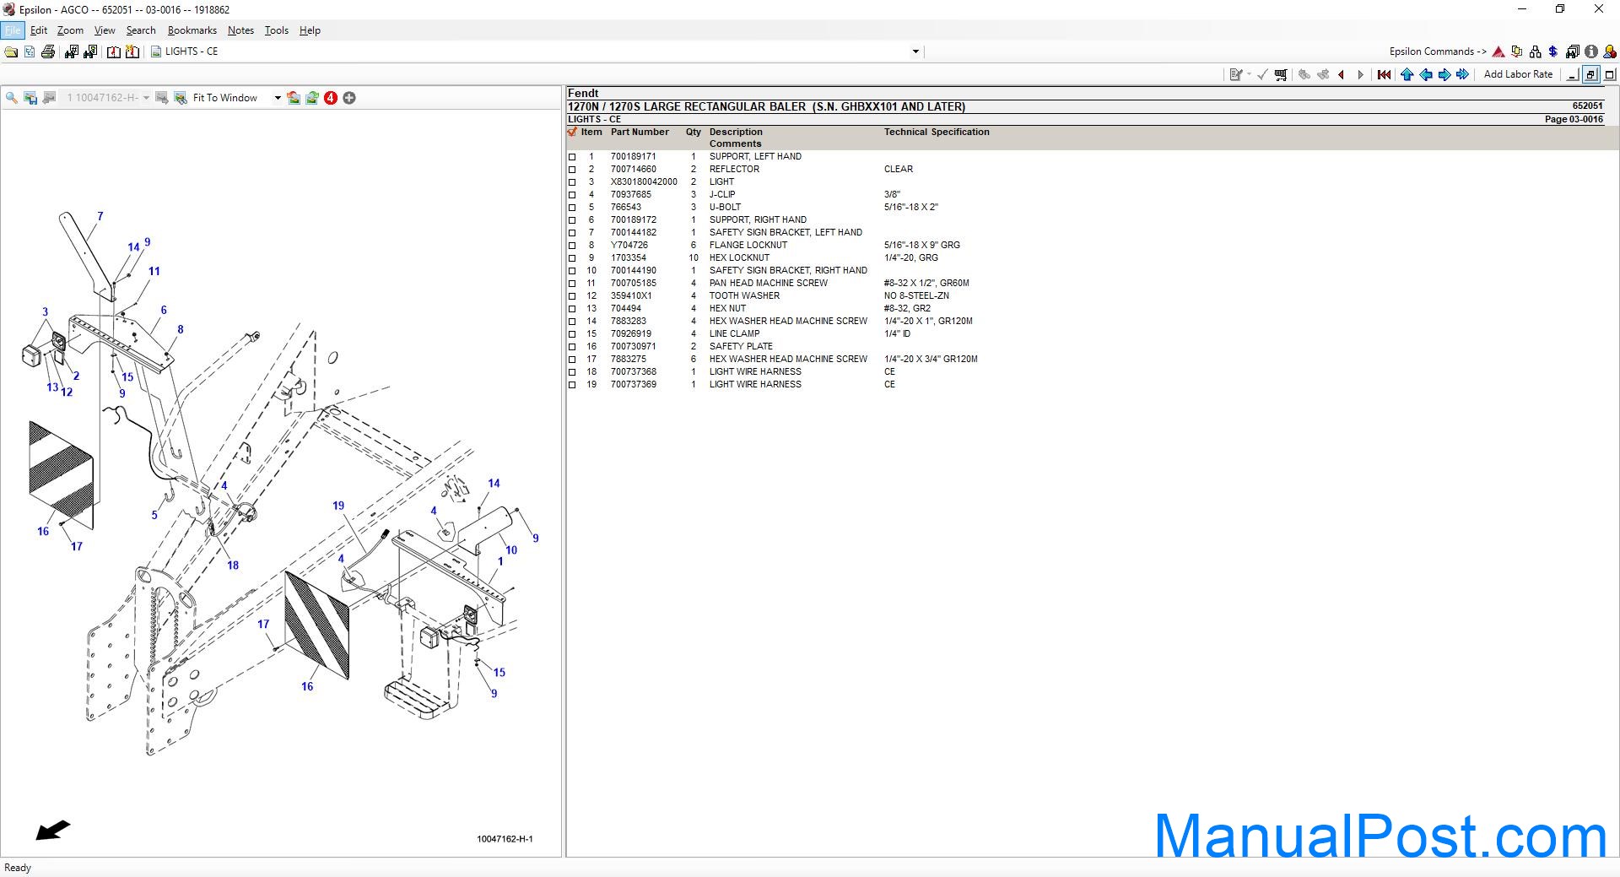The width and height of the screenshot is (1620, 877).
Task: Click red AGCO triangle command icon
Action: (x=1498, y=52)
